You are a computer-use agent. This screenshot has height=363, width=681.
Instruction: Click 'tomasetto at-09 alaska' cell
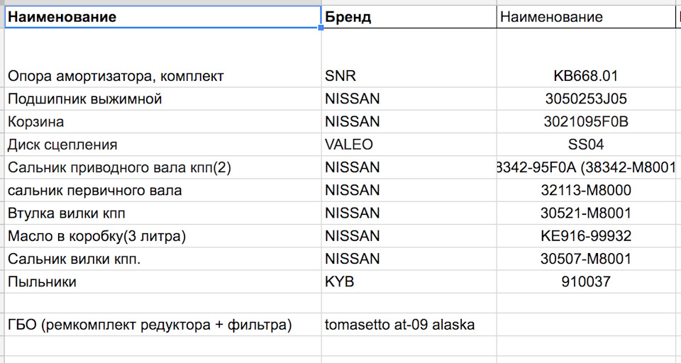(x=409, y=324)
